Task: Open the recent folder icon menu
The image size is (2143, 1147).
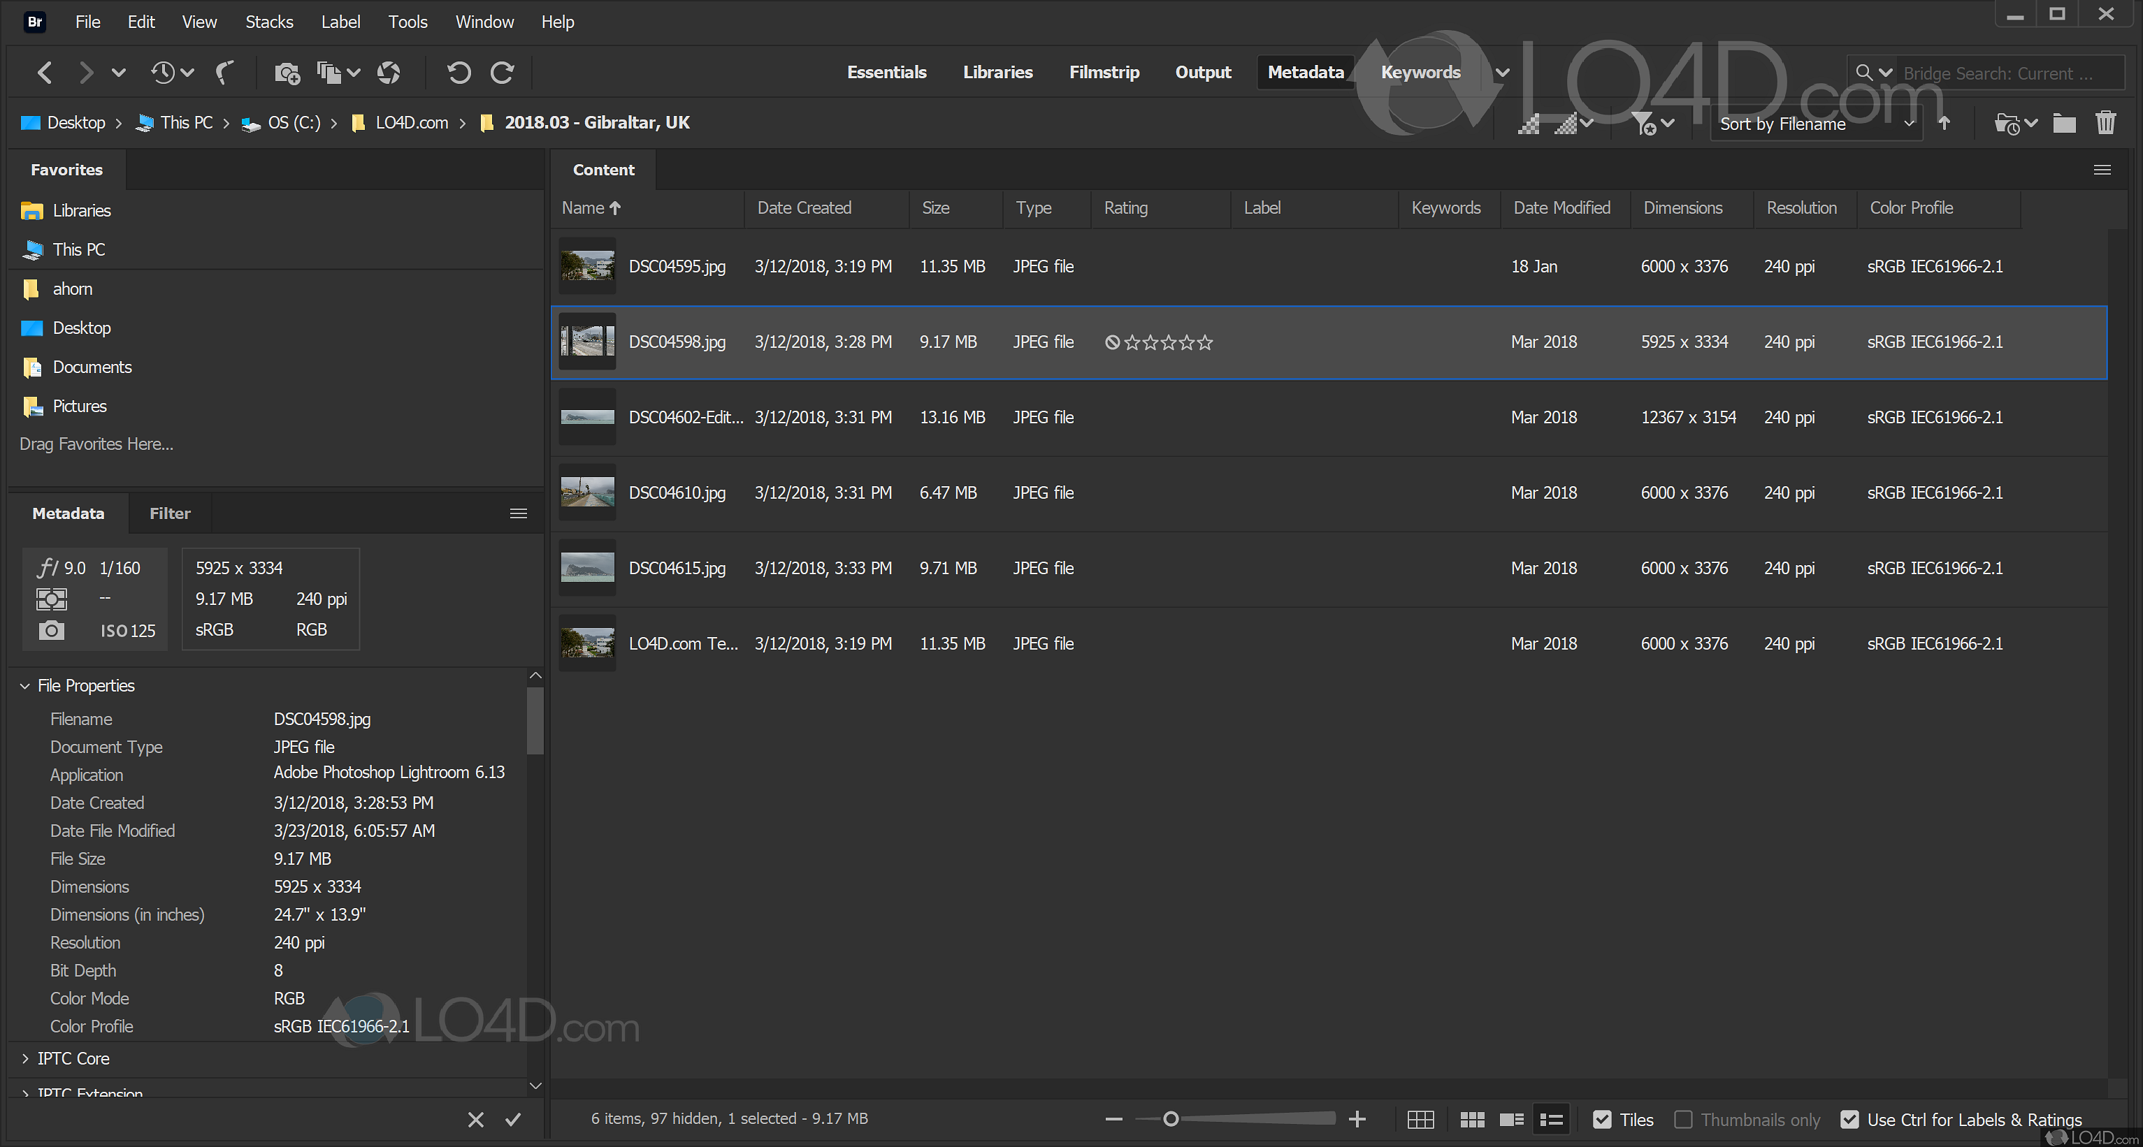Action: point(2006,124)
